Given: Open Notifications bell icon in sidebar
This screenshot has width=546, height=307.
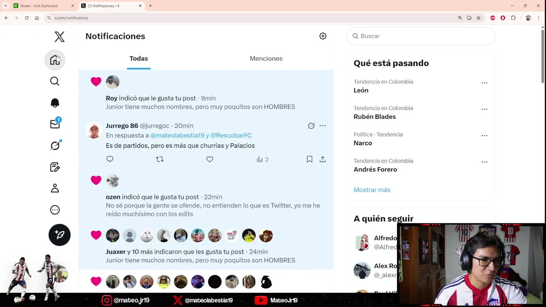Looking at the screenshot, I should (55, 103).
